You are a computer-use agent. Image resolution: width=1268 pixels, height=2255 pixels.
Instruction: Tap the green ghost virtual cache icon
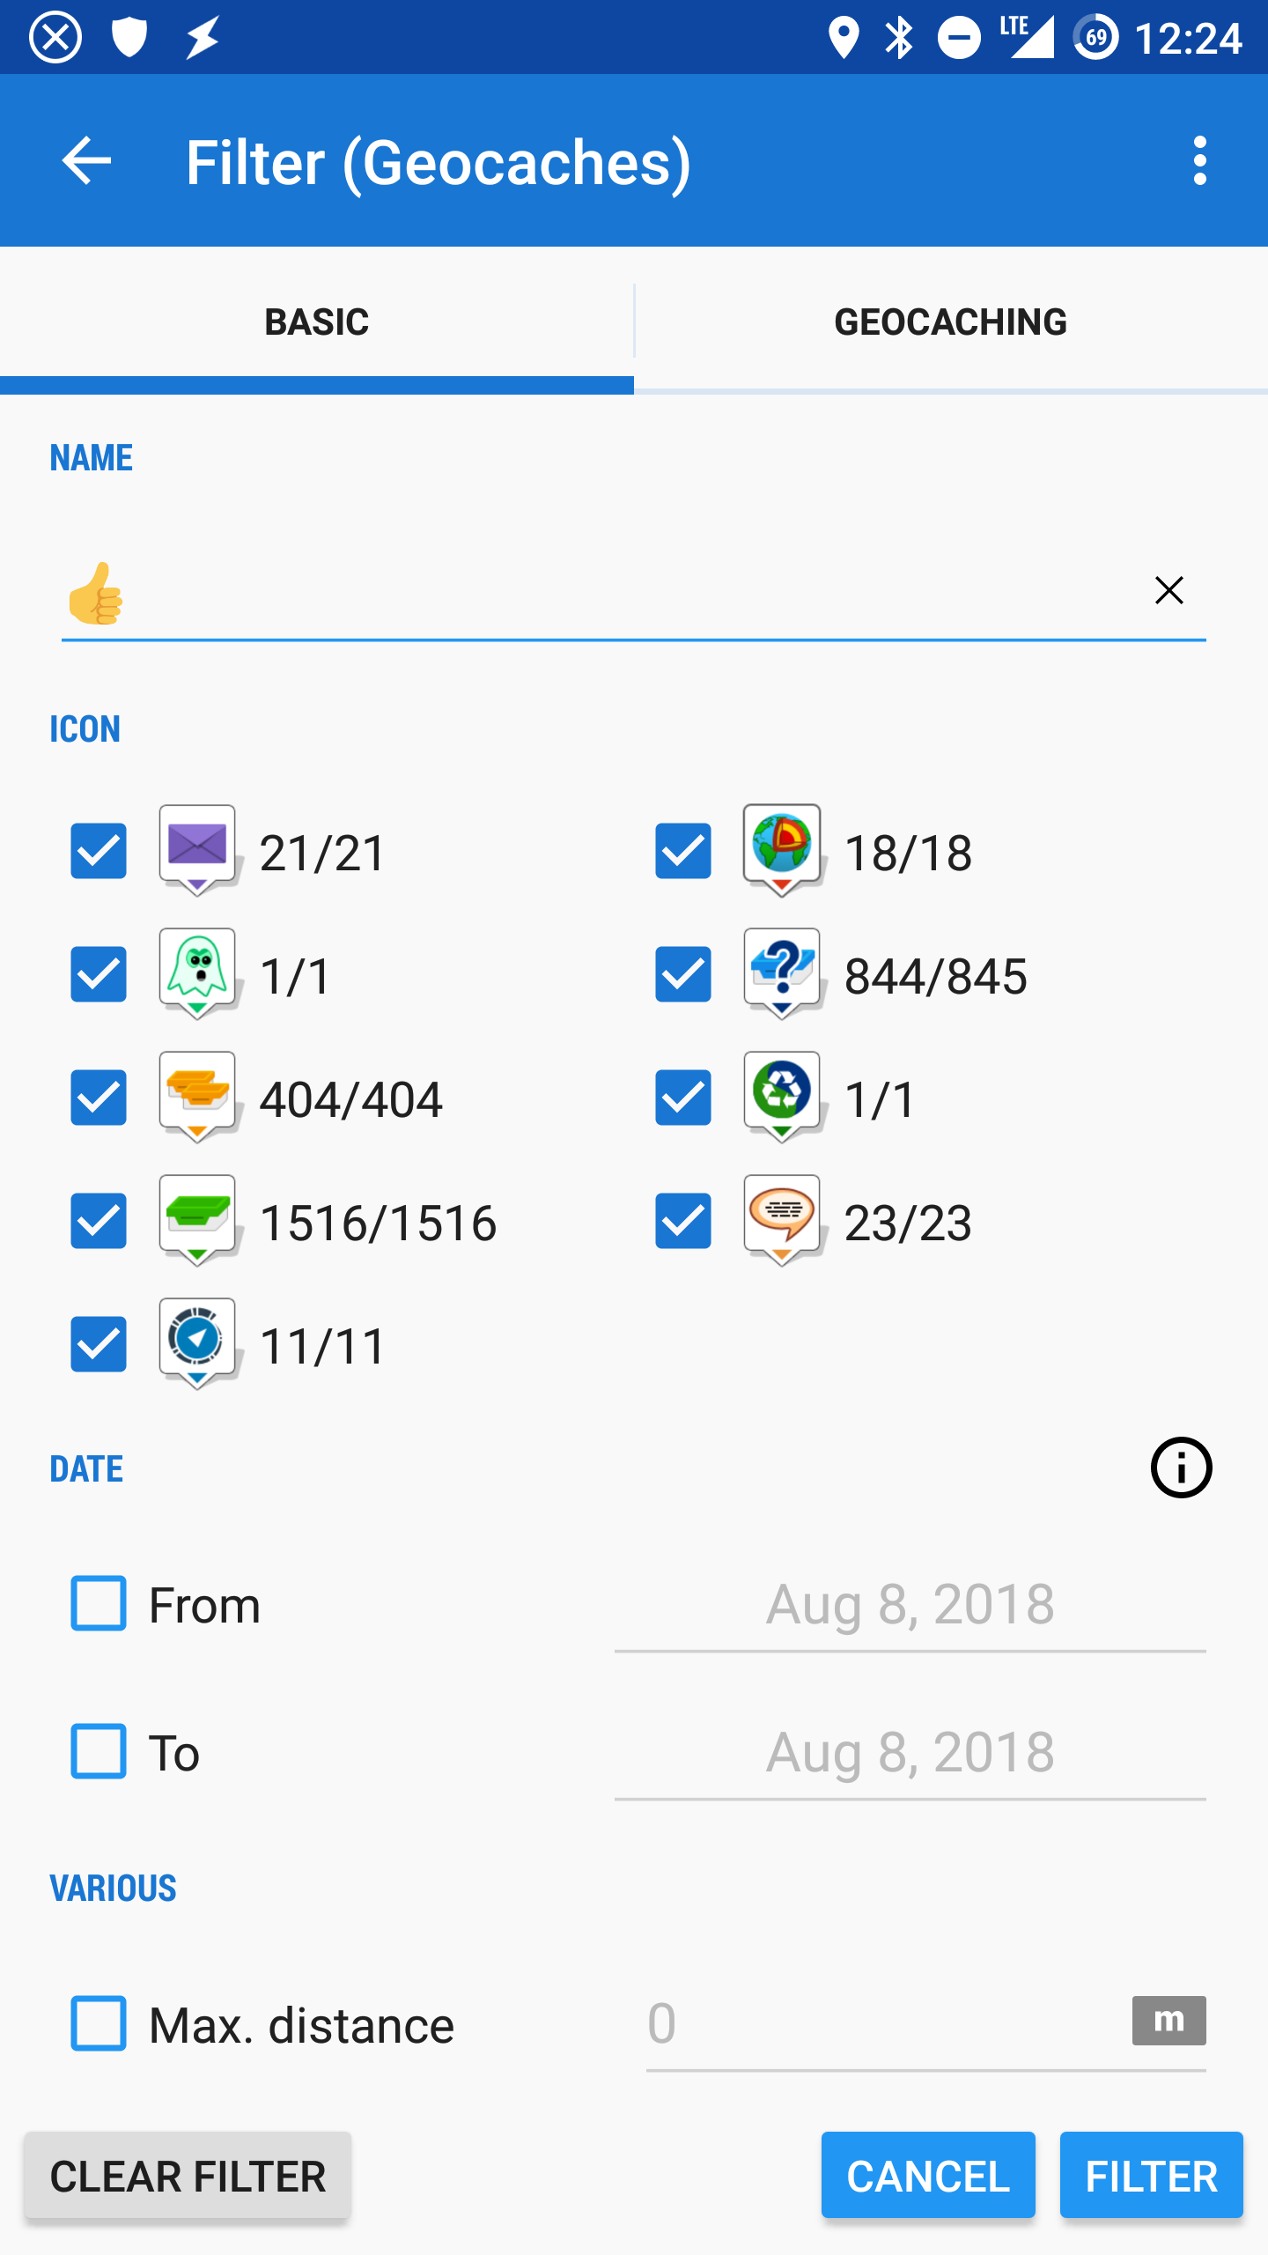point(197,972)
